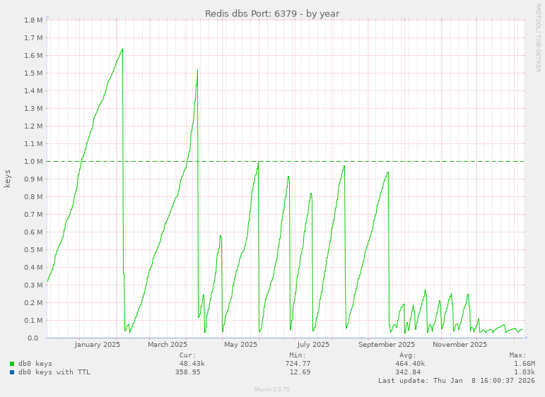Click the 'November 2025' axis label

[459, 345]
